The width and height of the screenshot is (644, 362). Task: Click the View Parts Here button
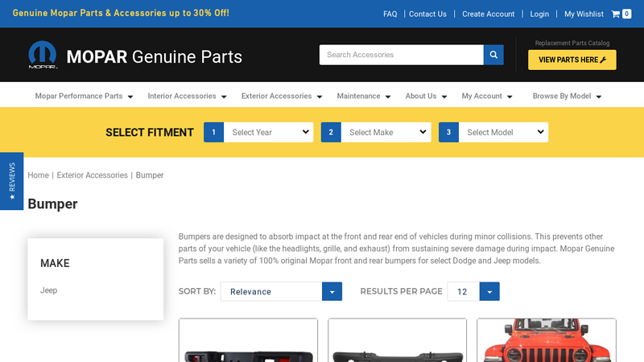(572, 60)
